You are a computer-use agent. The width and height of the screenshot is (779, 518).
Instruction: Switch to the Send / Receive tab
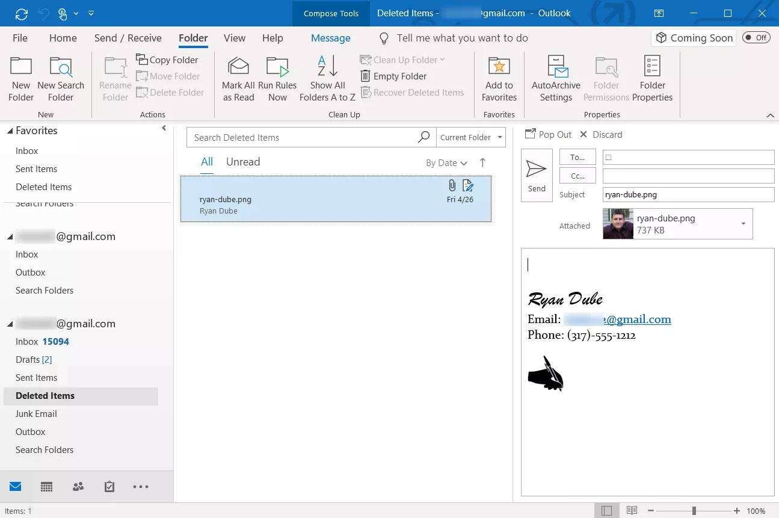pyautogui.click(x=128, y=38)
